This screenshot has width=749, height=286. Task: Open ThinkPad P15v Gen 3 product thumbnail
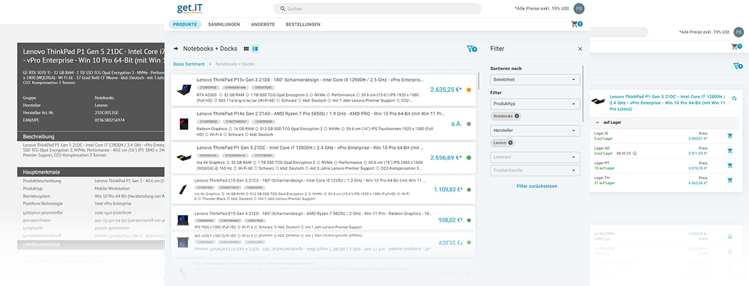184,90
